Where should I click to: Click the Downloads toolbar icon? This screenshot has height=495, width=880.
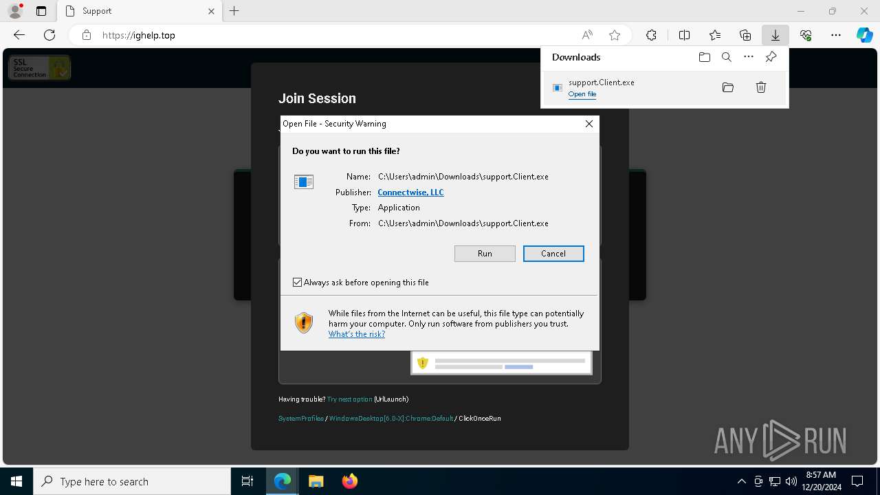[x=775, y=35]
